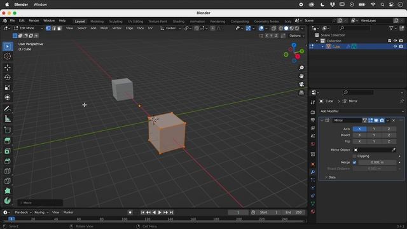Click the Mirror Object eyedropper
The height and width of the screenshot is (229, 407).
click(394, 150)
